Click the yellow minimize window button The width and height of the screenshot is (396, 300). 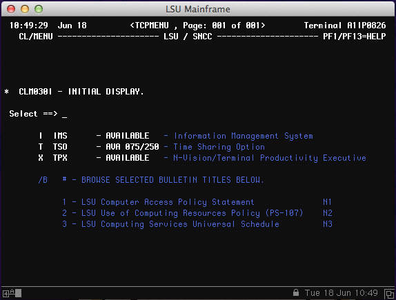click(x=25, y=9)
